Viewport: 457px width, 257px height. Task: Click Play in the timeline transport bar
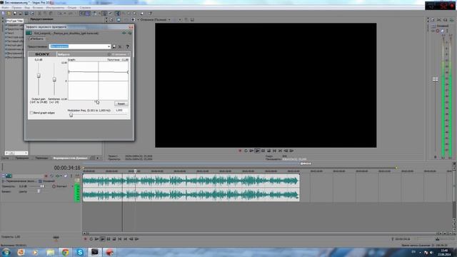tap(103, 239)
